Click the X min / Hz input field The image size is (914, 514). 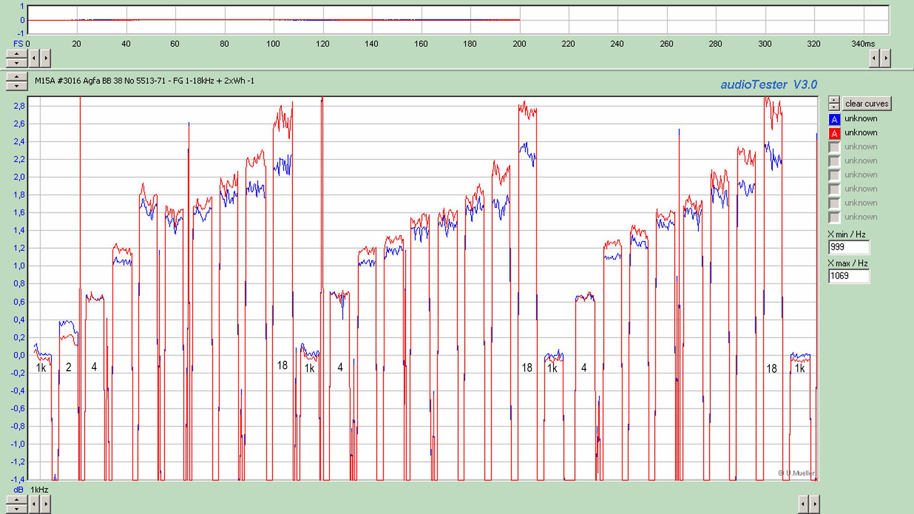click(848, 247)
